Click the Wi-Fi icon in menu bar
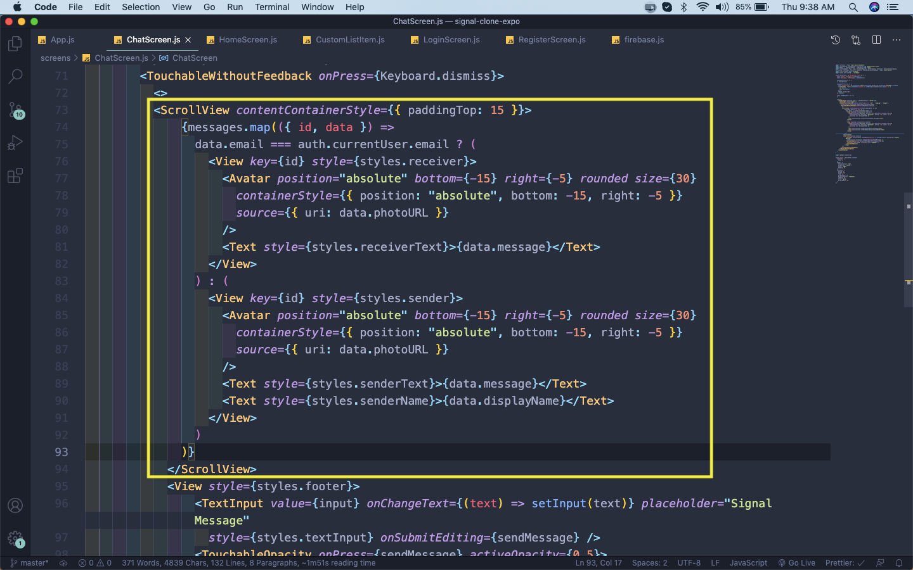 pos(702,7)
